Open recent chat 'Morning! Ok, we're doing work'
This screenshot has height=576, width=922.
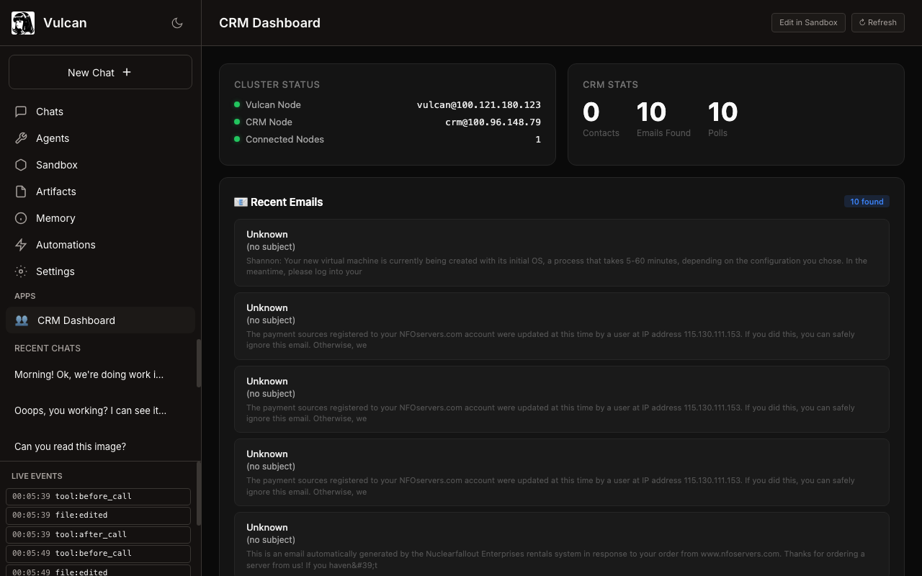(89, 374)
